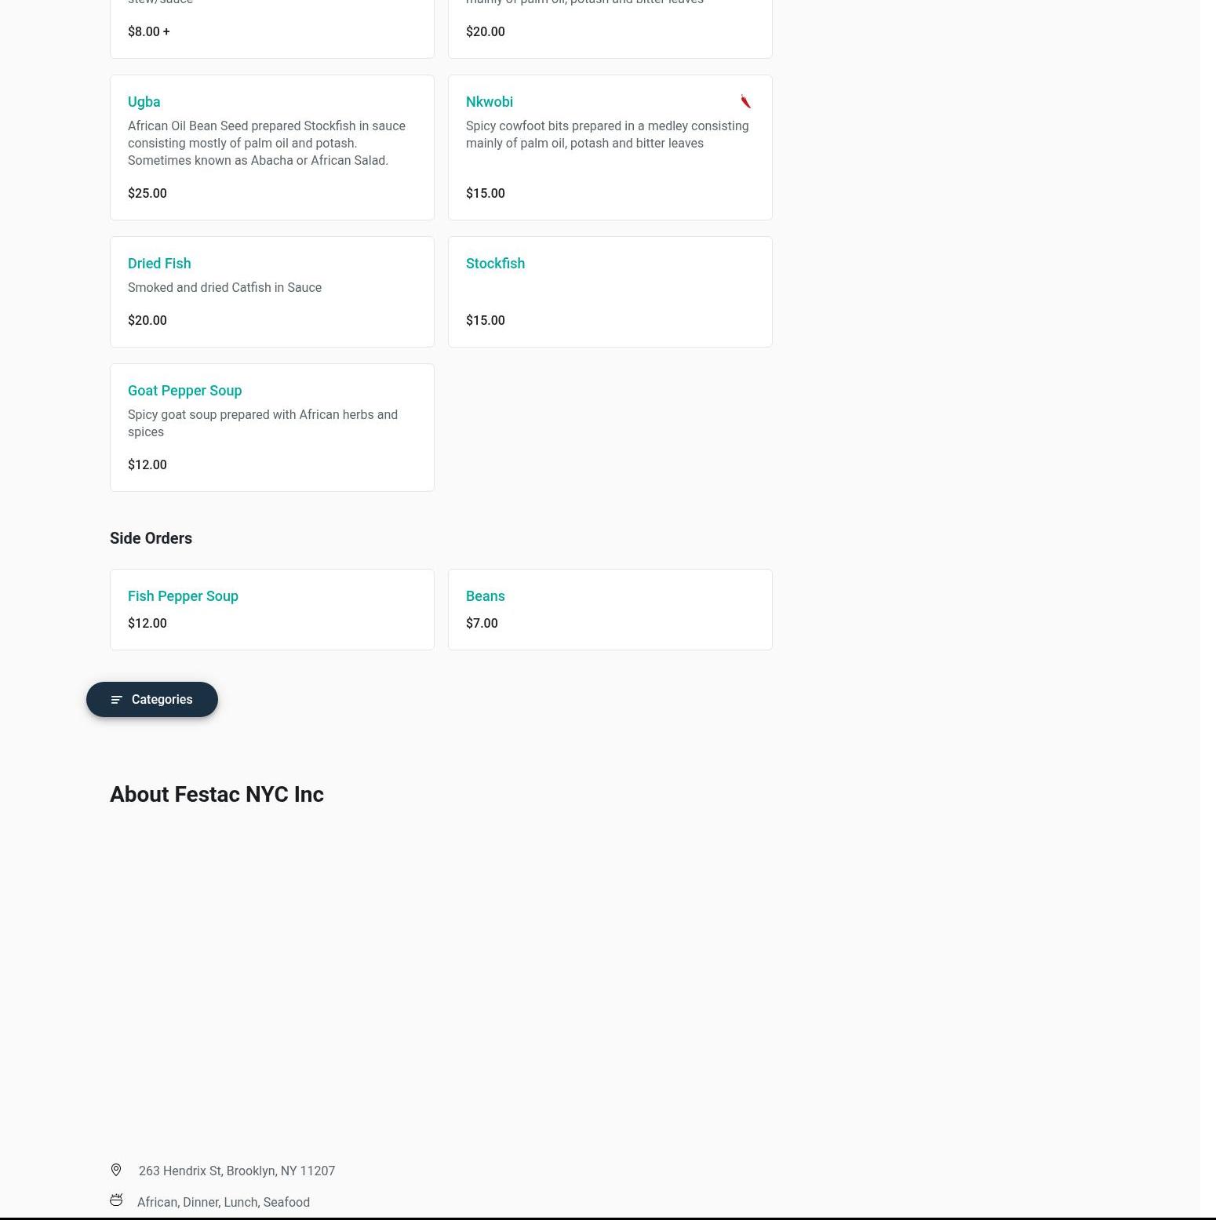
Task: Click the African, Dinner, Lunch, Seafood tags
Action: point(224,1202)
